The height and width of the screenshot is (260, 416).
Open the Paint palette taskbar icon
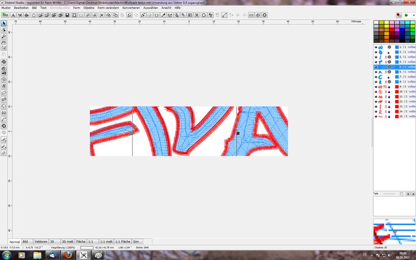(x=98, y=255)
